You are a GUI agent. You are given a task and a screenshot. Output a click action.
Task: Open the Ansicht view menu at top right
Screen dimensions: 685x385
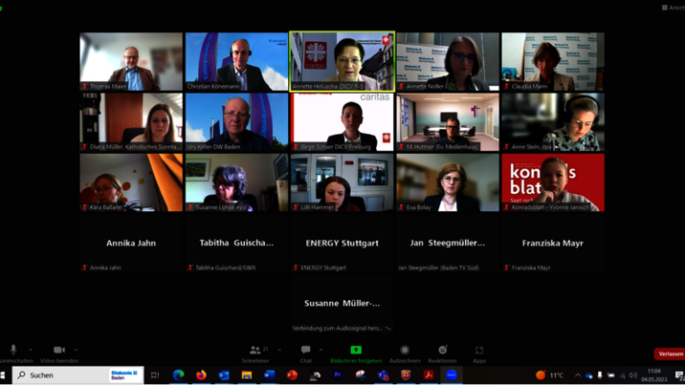[673, 7]
